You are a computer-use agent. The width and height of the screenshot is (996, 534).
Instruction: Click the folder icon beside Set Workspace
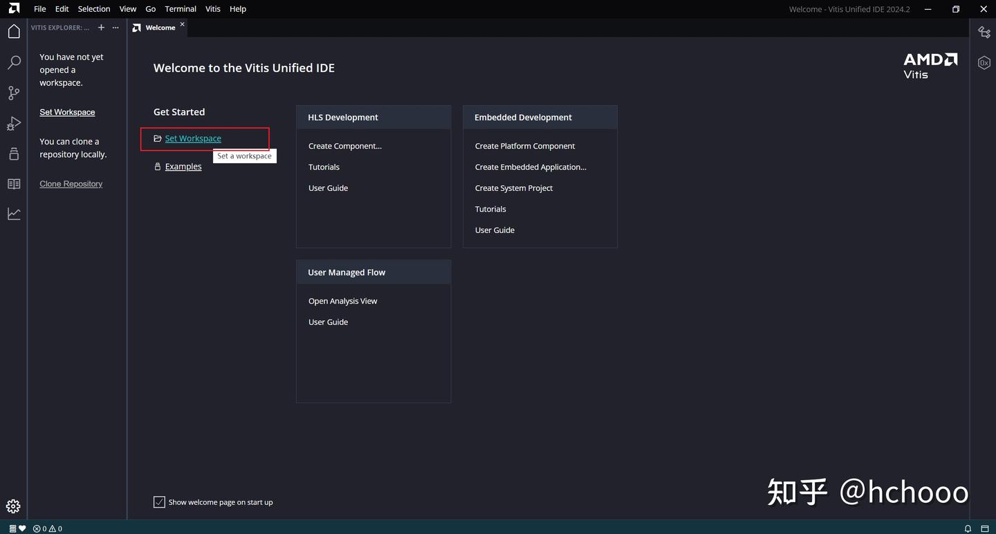pyautogui.click(x=158, y=138)
